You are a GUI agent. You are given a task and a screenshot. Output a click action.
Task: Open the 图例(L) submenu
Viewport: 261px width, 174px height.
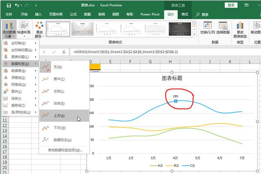pos(20,91)
